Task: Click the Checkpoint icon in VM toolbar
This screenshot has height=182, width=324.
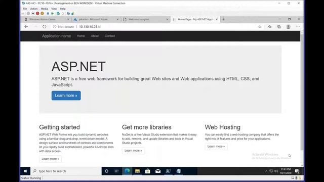Action: (58, 14)
